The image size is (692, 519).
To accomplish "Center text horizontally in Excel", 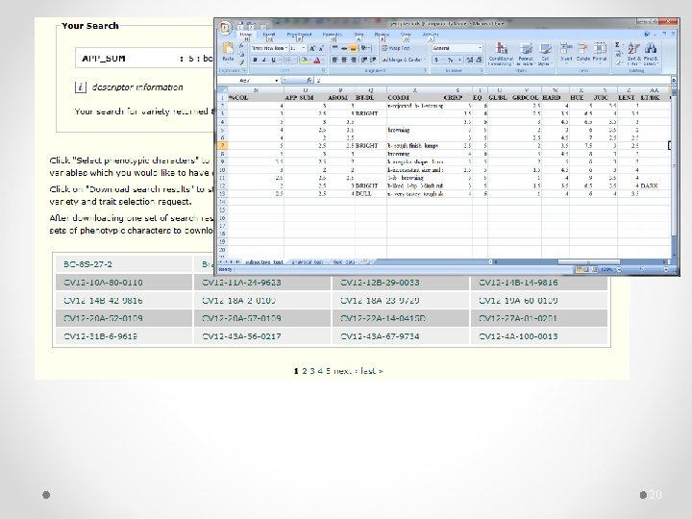I will pos(344,60).
